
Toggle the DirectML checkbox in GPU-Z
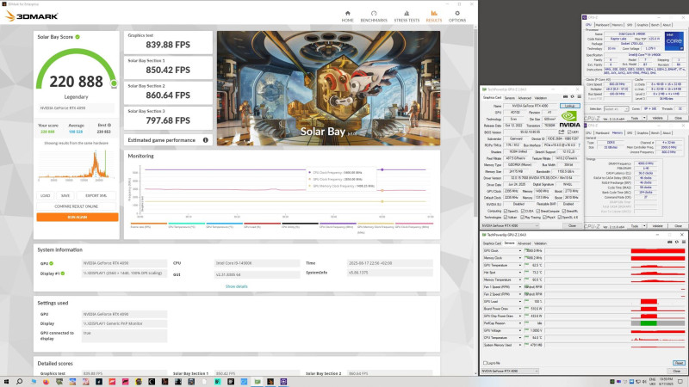[564, 211]
